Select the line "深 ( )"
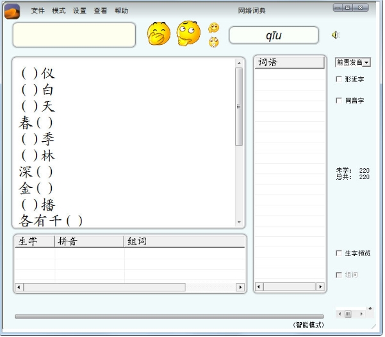This screenshot has width=385, height=337. [36, 172]
